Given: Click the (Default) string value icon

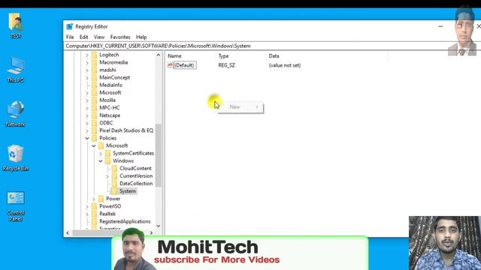Looking at the screenshot, I should tap(171, 65).
